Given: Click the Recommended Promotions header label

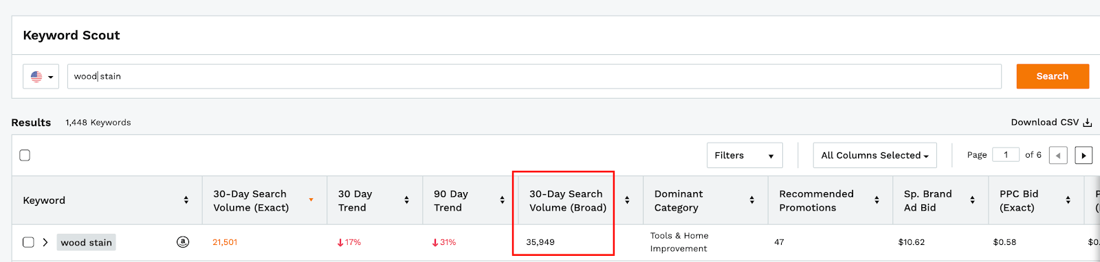Looking at the screenshot, I should click(x=816, y=200).
